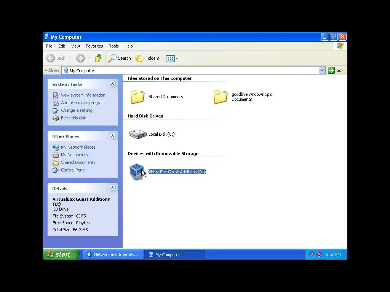Click the Windows flag logo icon
The image size is (390, 292).
(x=340, y=46)
